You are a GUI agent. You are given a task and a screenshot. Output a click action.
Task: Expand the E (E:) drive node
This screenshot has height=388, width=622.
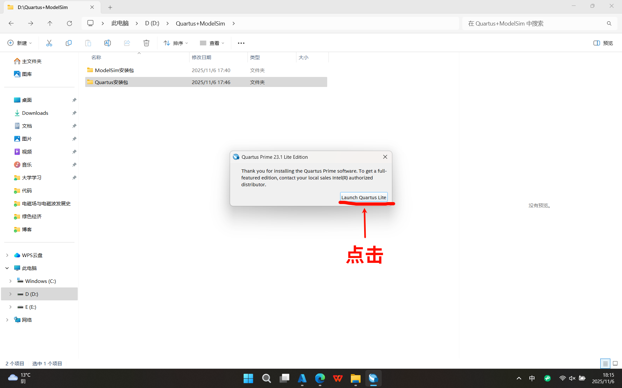click(x=10, y=307)
